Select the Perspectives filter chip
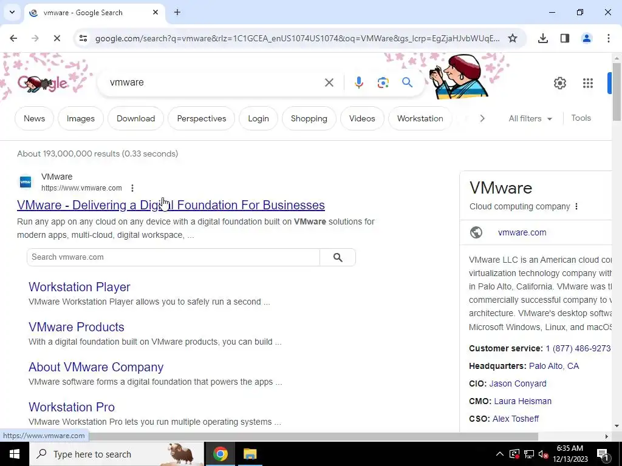Viewport: 622px width, 466px height. coord(202,118)
